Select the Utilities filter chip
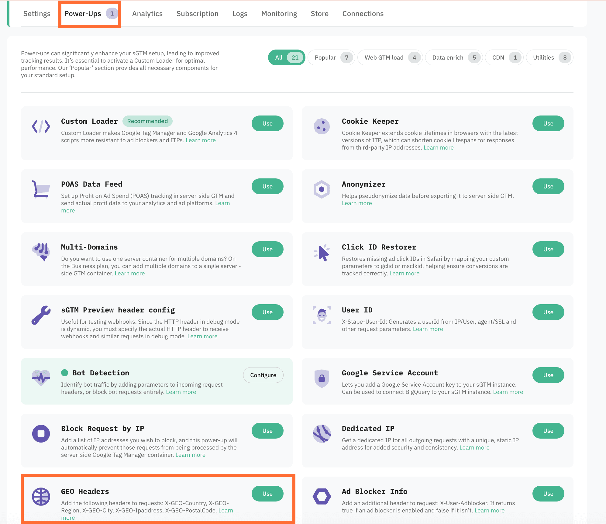This screenshot has width=606, height=524. 549,57
